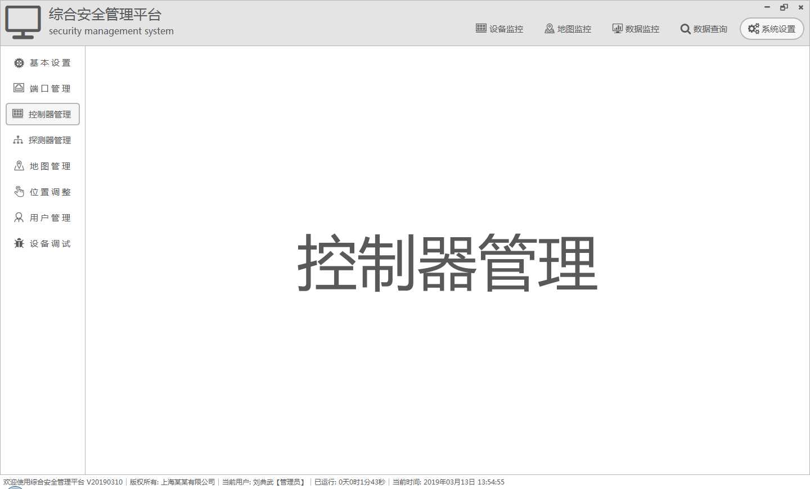This screenshot has width=810, height=489.
Task: Click the 当前时间 clock status entry
Action: pos(448,482)
